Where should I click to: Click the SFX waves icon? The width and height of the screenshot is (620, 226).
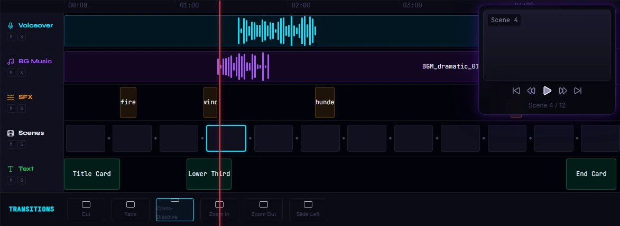11,97
